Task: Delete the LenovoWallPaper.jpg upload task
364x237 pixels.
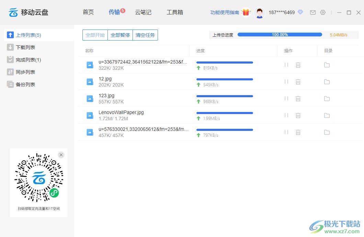Action: click(x=298, y=115)
